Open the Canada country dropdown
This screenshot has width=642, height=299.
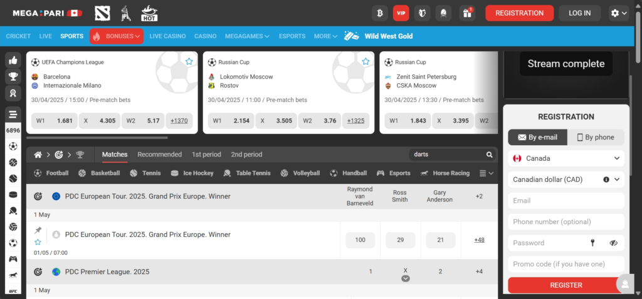point(566,158)
